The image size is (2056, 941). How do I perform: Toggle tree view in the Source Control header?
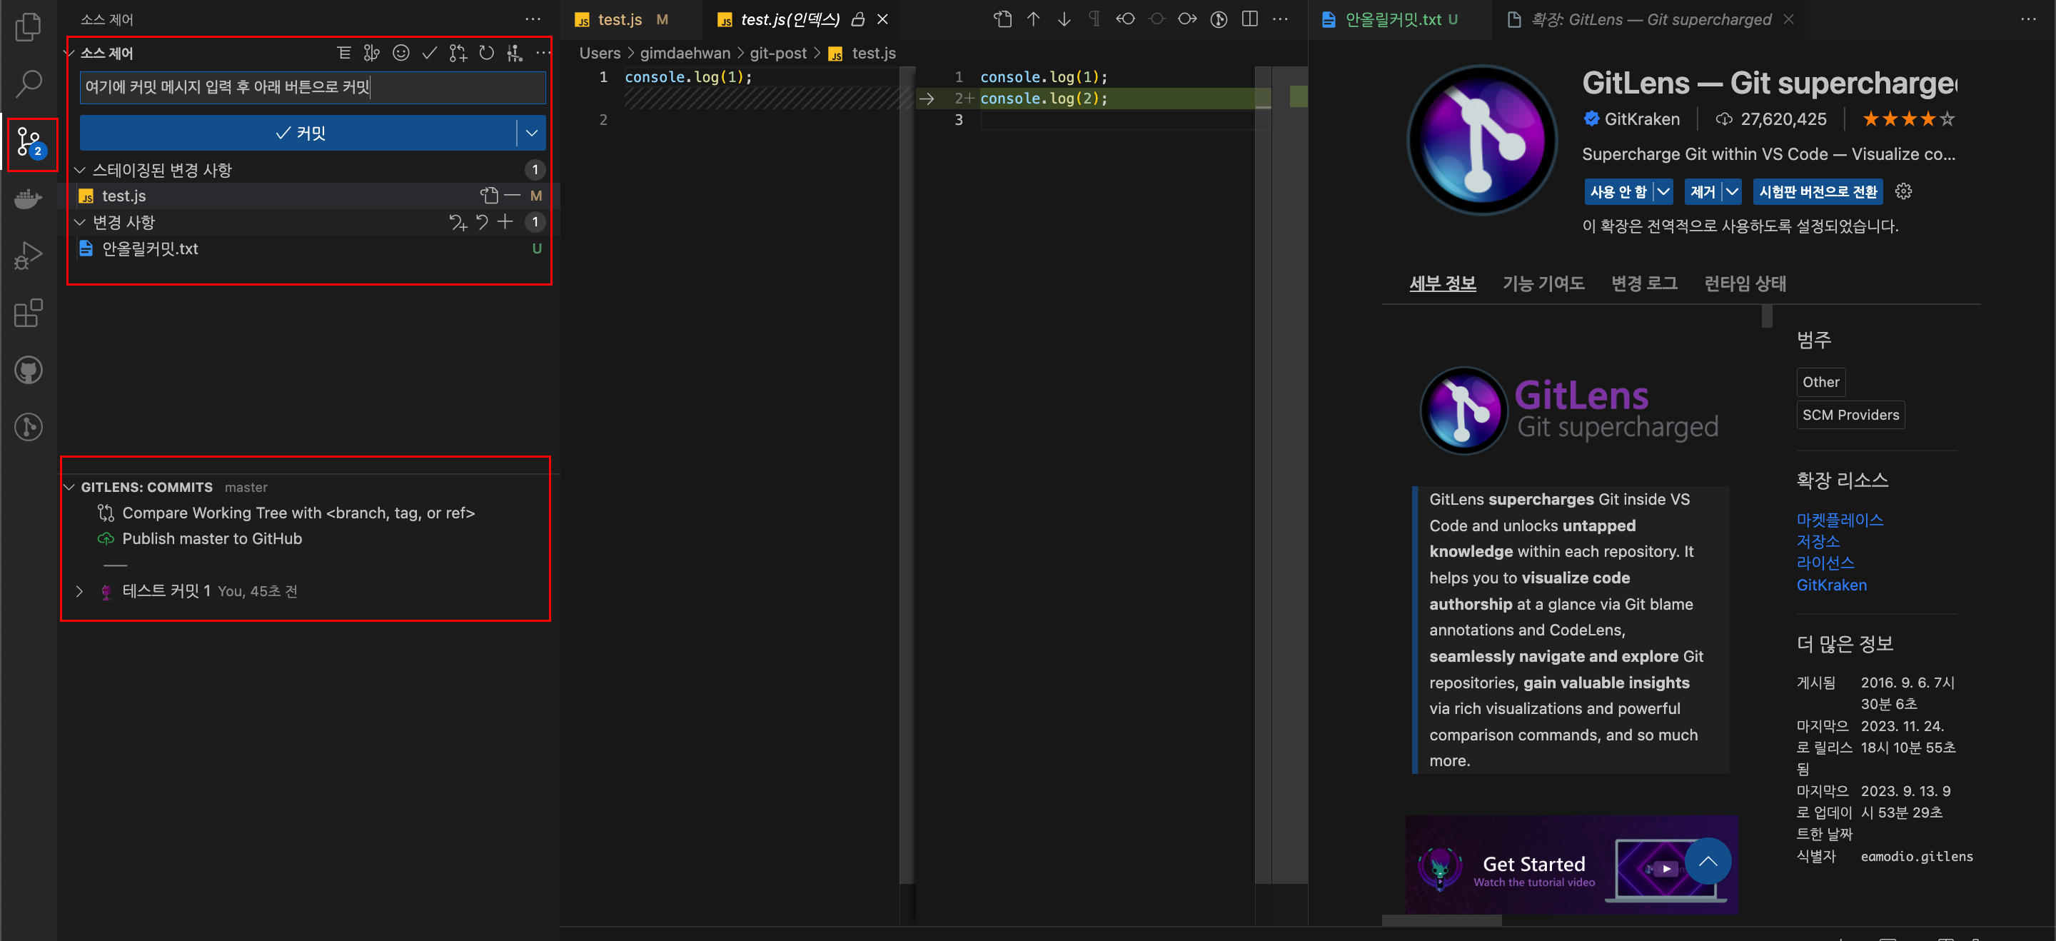tap(343, 53)
